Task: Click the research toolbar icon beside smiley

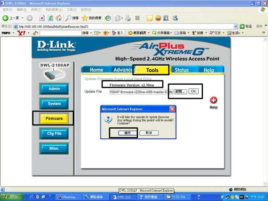Action: (x=166, y=18)
